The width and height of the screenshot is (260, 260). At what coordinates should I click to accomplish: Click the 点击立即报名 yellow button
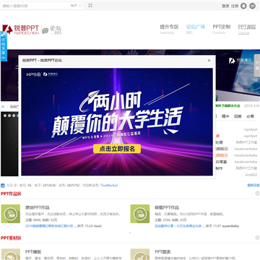[117, 149]
